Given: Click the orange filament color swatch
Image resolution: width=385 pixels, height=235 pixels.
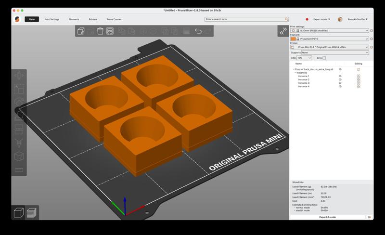Looking at the screenshot, I should coord(294,39).
